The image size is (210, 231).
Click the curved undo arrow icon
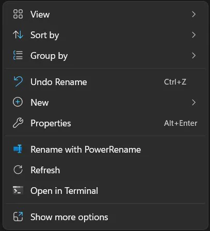18,81
